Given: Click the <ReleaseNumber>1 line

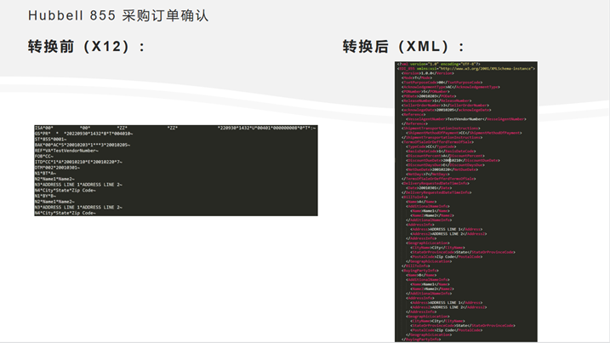Looking at the screenshot, I should [436, 100].
